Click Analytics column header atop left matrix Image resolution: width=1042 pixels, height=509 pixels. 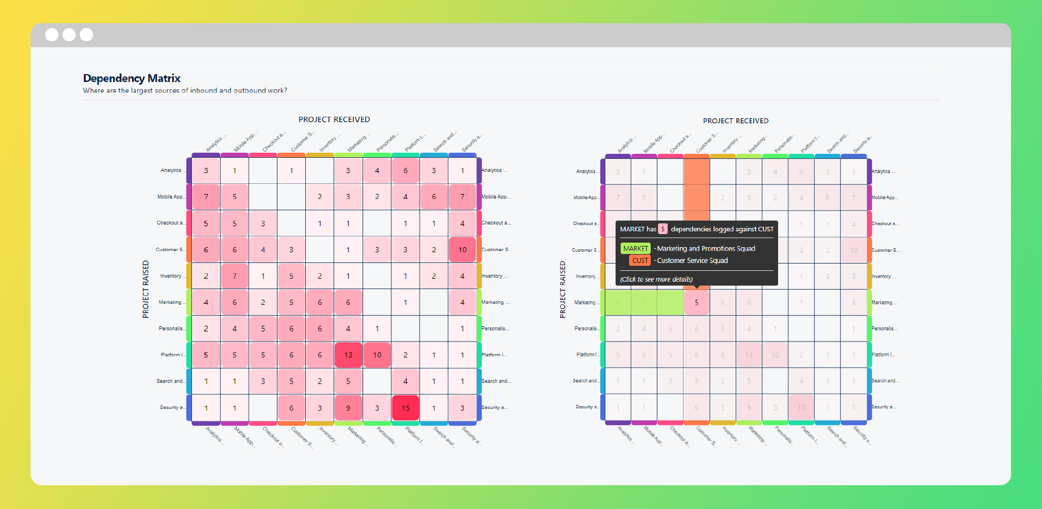216,143
